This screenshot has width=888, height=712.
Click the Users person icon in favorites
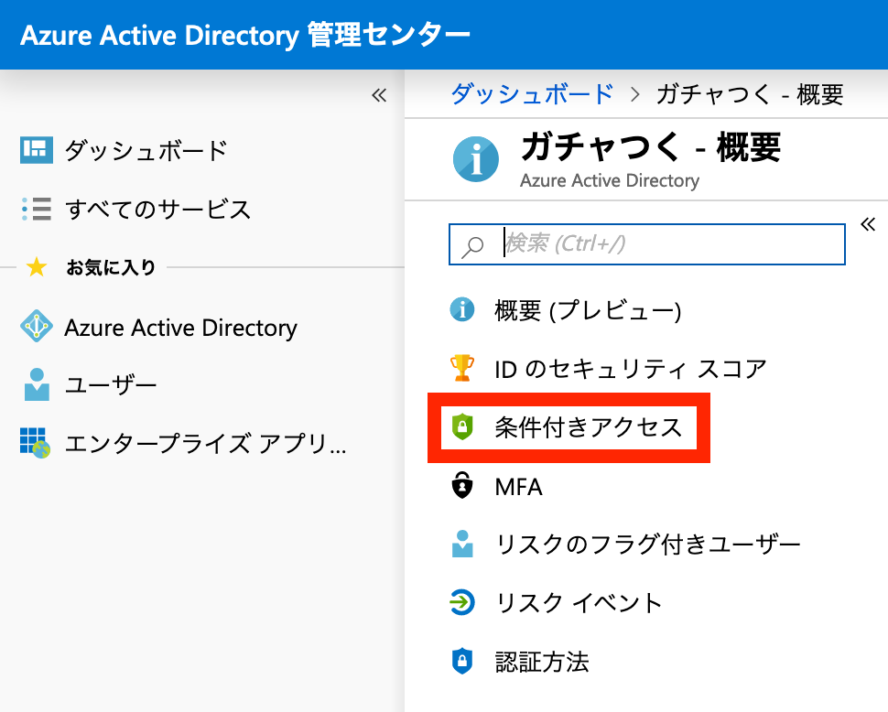37,384
